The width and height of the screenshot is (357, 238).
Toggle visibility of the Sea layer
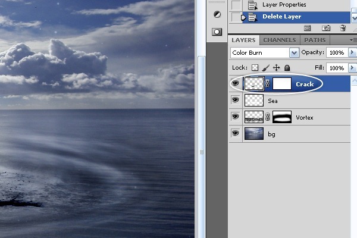236,101
